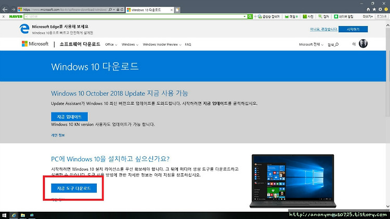The height and width of the screenshot is (219, 390).
Task: Close the Windows 10 다운로드 tab
Action: (x=172, y=10)
